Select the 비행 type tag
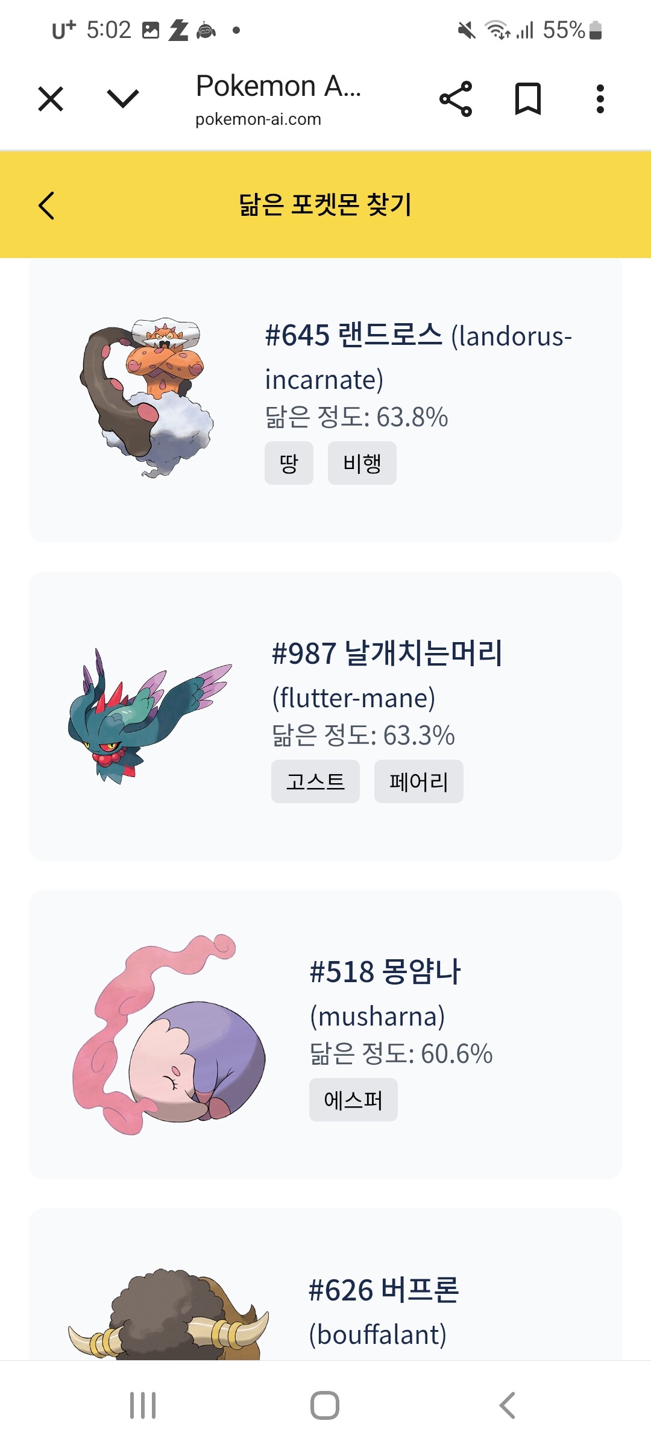The width and height of the screenshot is (651, 1447). 362,463
